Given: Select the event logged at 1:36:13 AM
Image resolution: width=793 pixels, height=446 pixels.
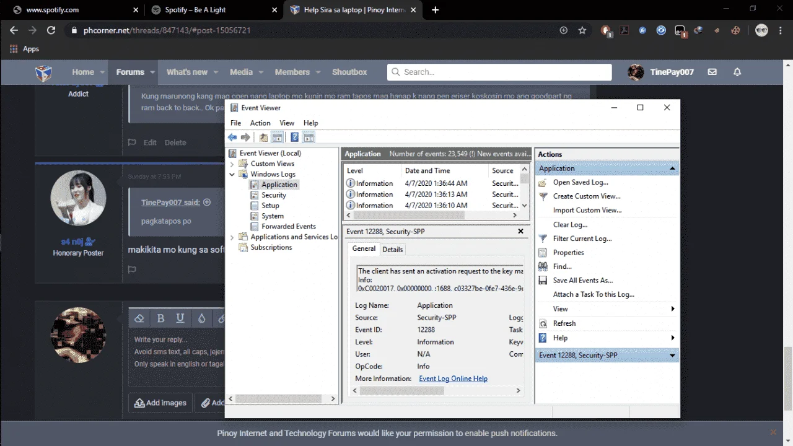Looking at the screenshot, I should (x=433, y=195).
